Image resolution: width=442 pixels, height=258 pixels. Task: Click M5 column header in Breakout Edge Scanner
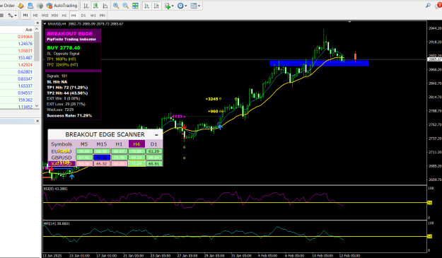[x=84, y=144]
